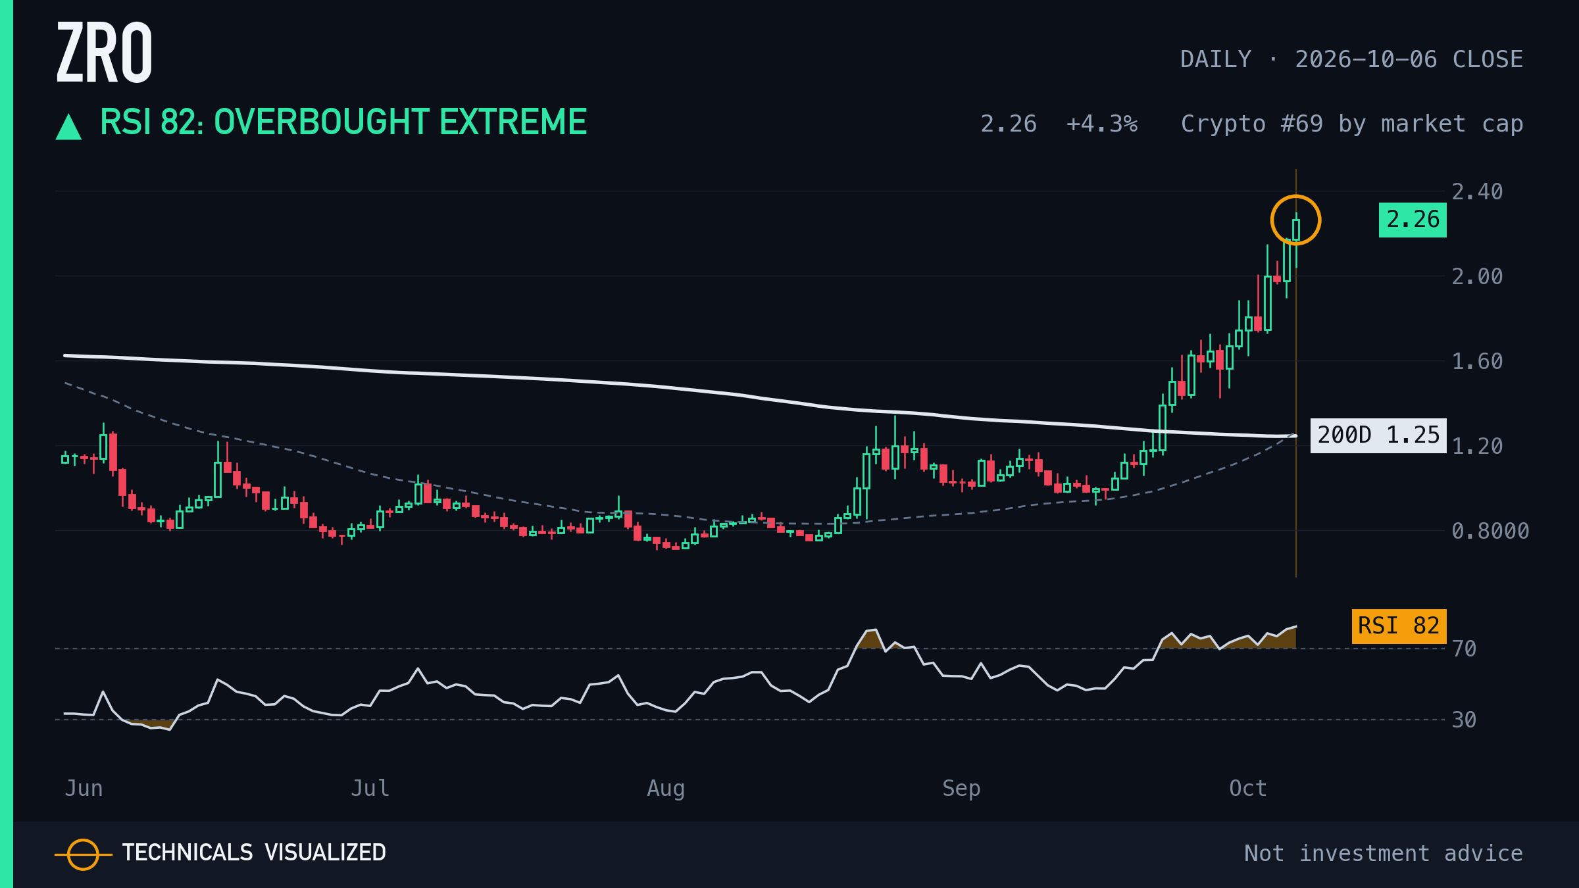Image resolution: width=1579 pixels, height=888 pixels.
Task: Click the DAILY · 2026-10-06 CLOSE label
Action: 1351,59
